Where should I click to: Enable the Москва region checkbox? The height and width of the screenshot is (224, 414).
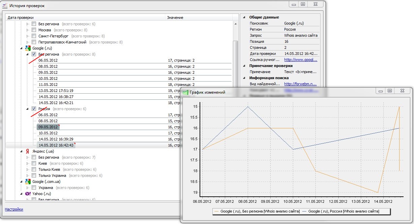pyautogui.click(x=34, y=30)
